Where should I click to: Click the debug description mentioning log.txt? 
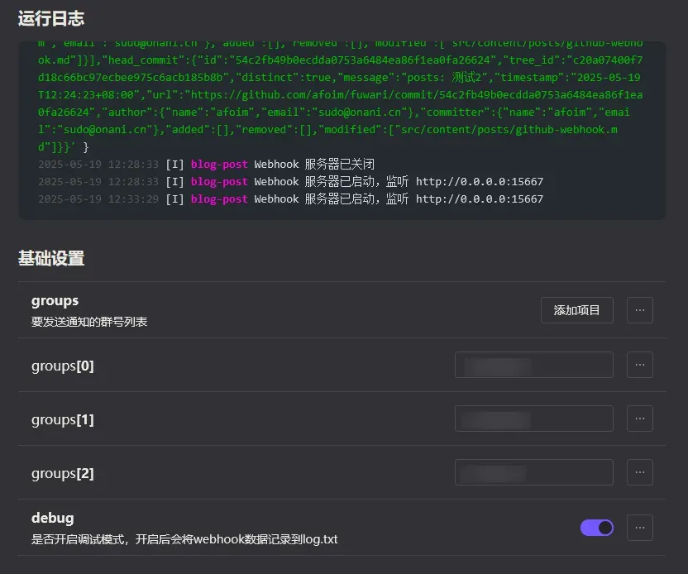(184, 539)
